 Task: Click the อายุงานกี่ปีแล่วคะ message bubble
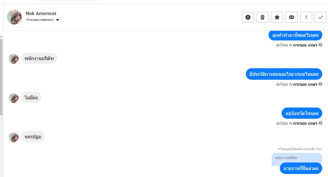(x=301, y=169)
